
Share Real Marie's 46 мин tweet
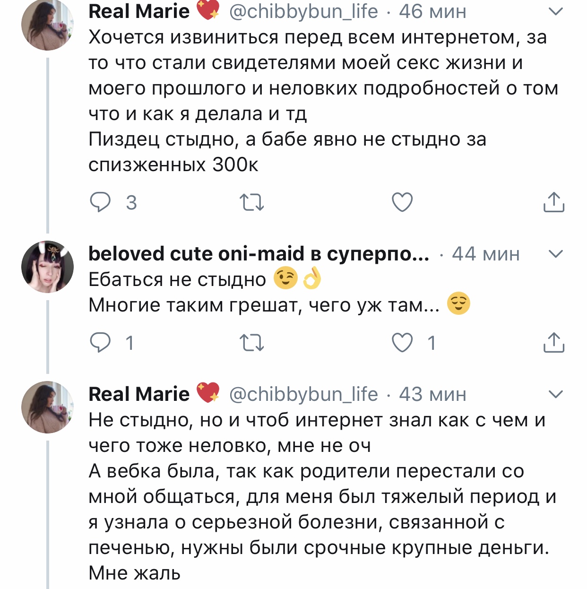(553, 202)
